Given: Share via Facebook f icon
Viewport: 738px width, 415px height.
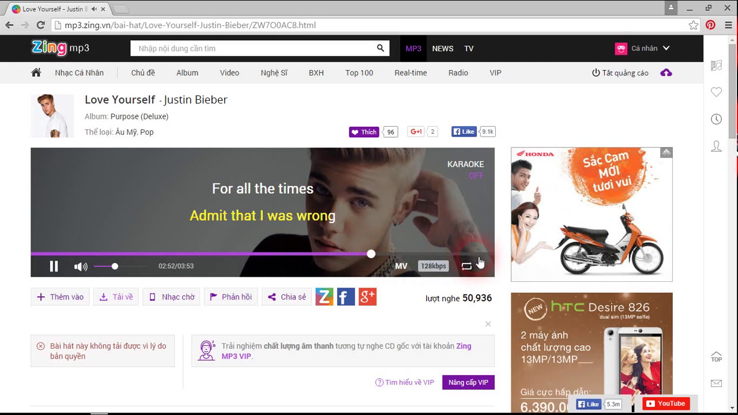Looking at the screenshot, I should pyautogui.click(x=346, y=297).
